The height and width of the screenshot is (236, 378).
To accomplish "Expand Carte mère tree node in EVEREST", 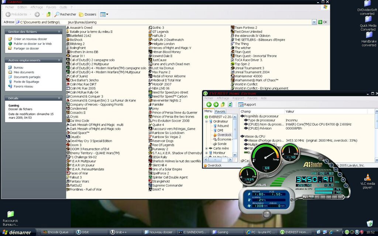I will [x=206, y=148].
